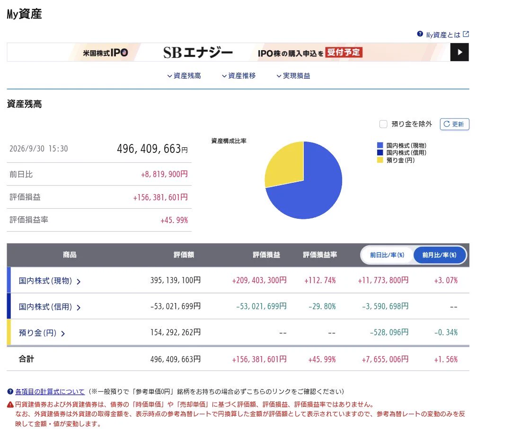The image size is (511, 429).
Task: Jump to the 実現損益 section link
Action: point(297,76)
